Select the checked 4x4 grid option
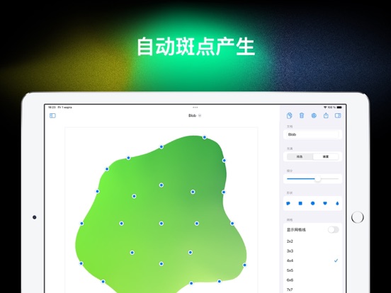 (312, 260)
